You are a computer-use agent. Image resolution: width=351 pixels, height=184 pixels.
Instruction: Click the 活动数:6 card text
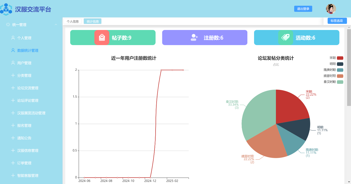(305, 38)
